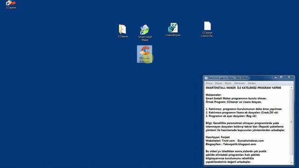Open the Düzen menu in Notepad
Image resolution: width=299 pixels, height=168 pixels.
point(219,83)
